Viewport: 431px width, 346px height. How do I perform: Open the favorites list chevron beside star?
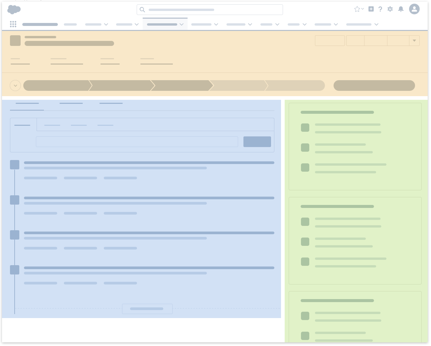pyautogui.click(x=362, y=9)
